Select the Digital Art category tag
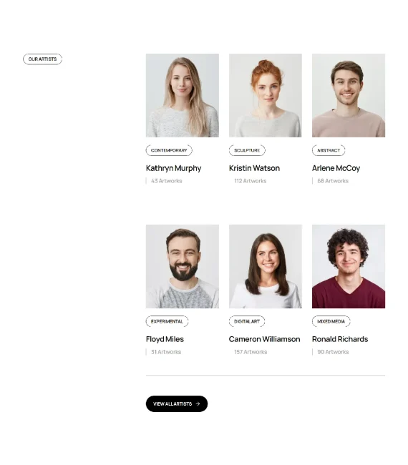The image size is (408, 465). pos(246,321)
